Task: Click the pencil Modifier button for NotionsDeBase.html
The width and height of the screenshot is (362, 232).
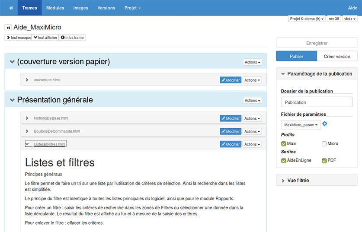Action: pyautogui.click(x=230, y=118)
